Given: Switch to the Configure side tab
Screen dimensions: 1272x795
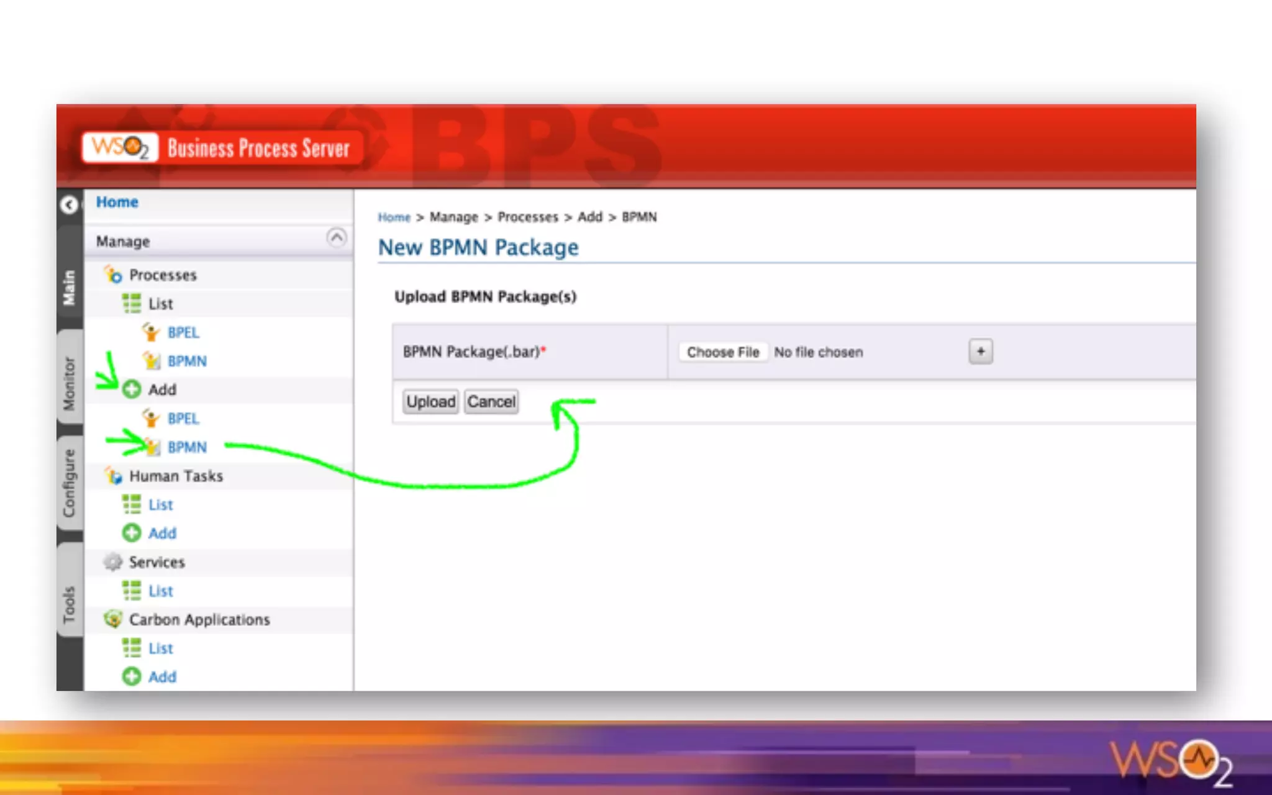Looking at the screenshot, I should [x=69, y=483].
